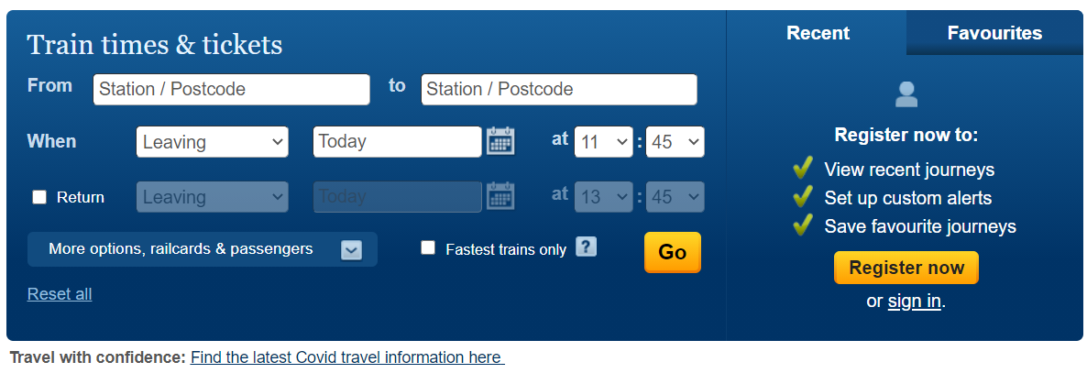Click the arrow icon beside More options
1087x373 pixels.
pos(351,250)
